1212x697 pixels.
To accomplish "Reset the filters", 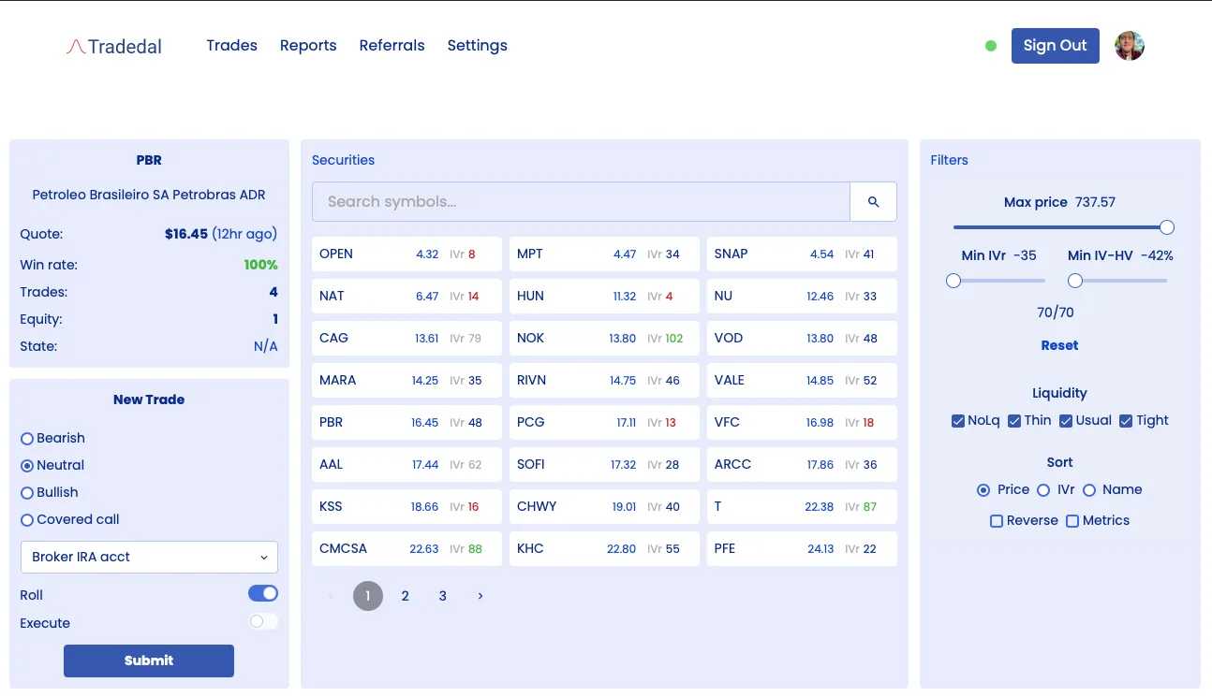I will [x=1059, y=345].
